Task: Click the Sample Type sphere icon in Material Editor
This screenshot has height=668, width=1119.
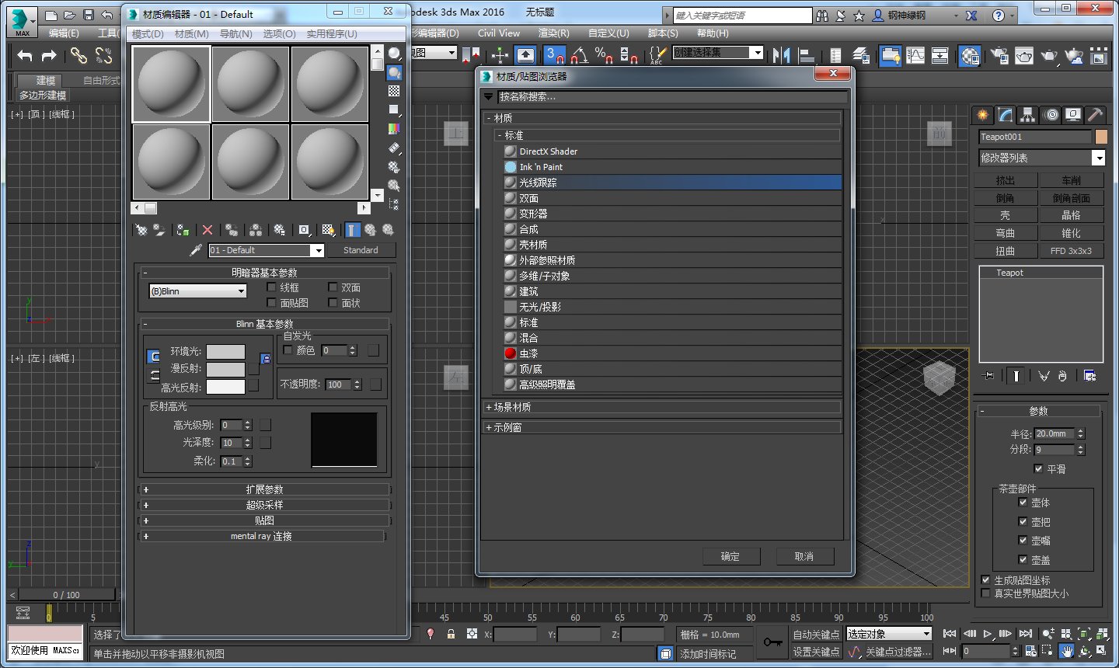Action: point(395,53)
